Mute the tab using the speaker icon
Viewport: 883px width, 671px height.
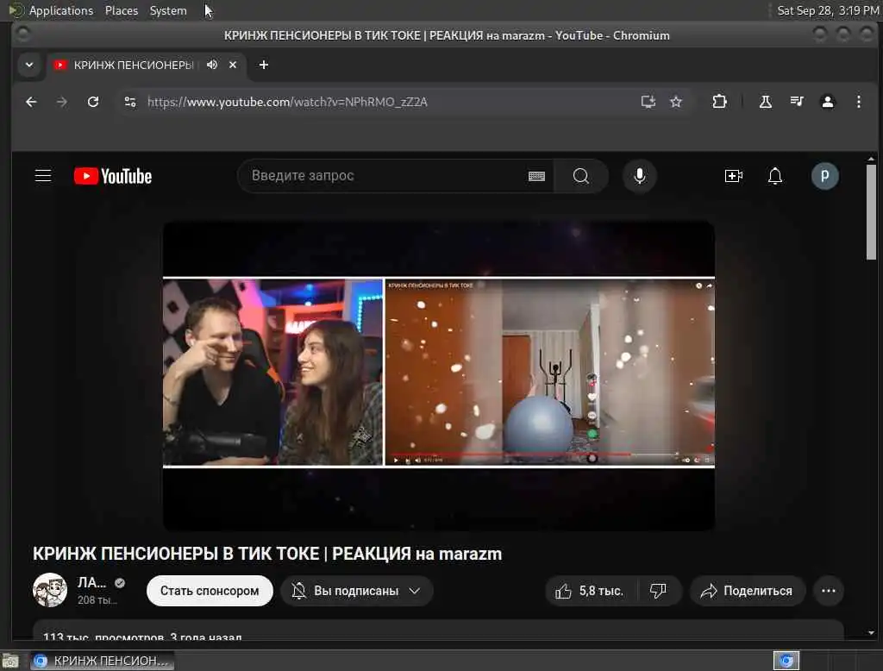tap(212, 65)
